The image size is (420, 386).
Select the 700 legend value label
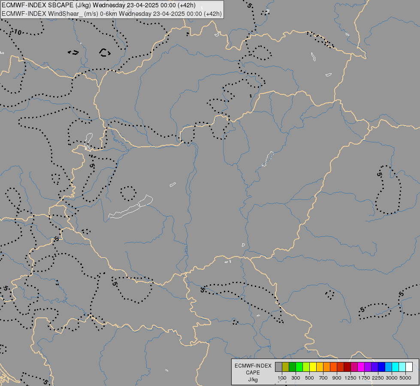[x=323, y=378]
